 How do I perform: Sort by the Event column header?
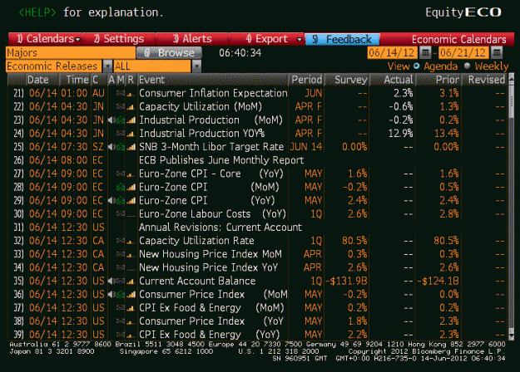[x=213, y=80]
